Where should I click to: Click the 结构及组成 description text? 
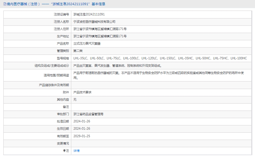click(118, 65)
